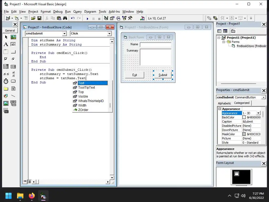
Task: Select the ListBox control tool
Action: (13, 67)
